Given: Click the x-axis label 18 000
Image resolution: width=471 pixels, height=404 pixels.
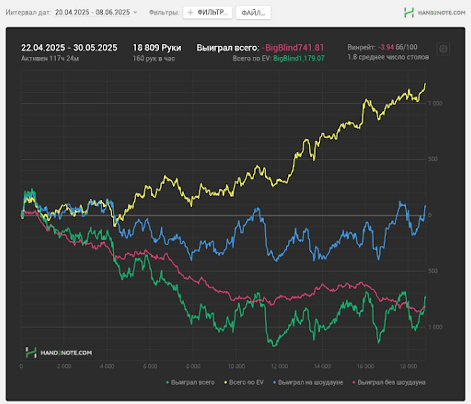Looking at the screenshot, I should (x=408, y=366).
